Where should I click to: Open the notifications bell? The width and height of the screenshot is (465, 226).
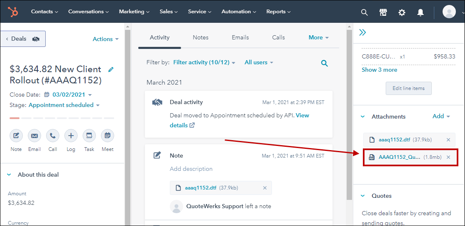(420, 12)
